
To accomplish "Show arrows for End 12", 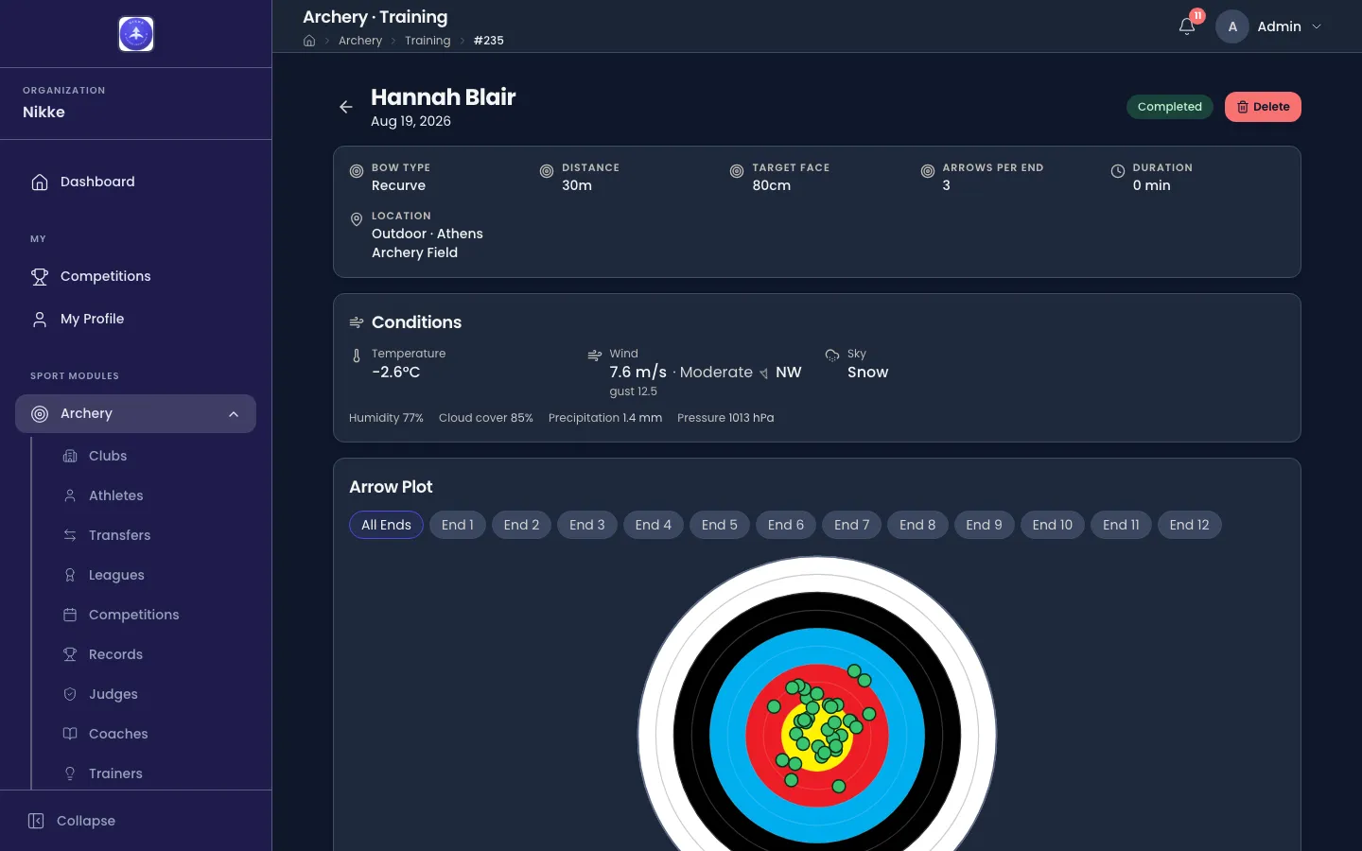I will tap(1190, 525).
